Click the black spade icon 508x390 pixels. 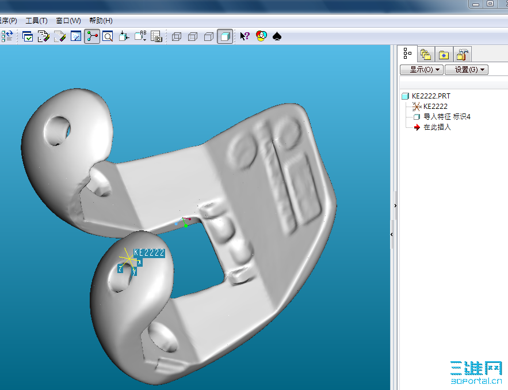point(277,36)
